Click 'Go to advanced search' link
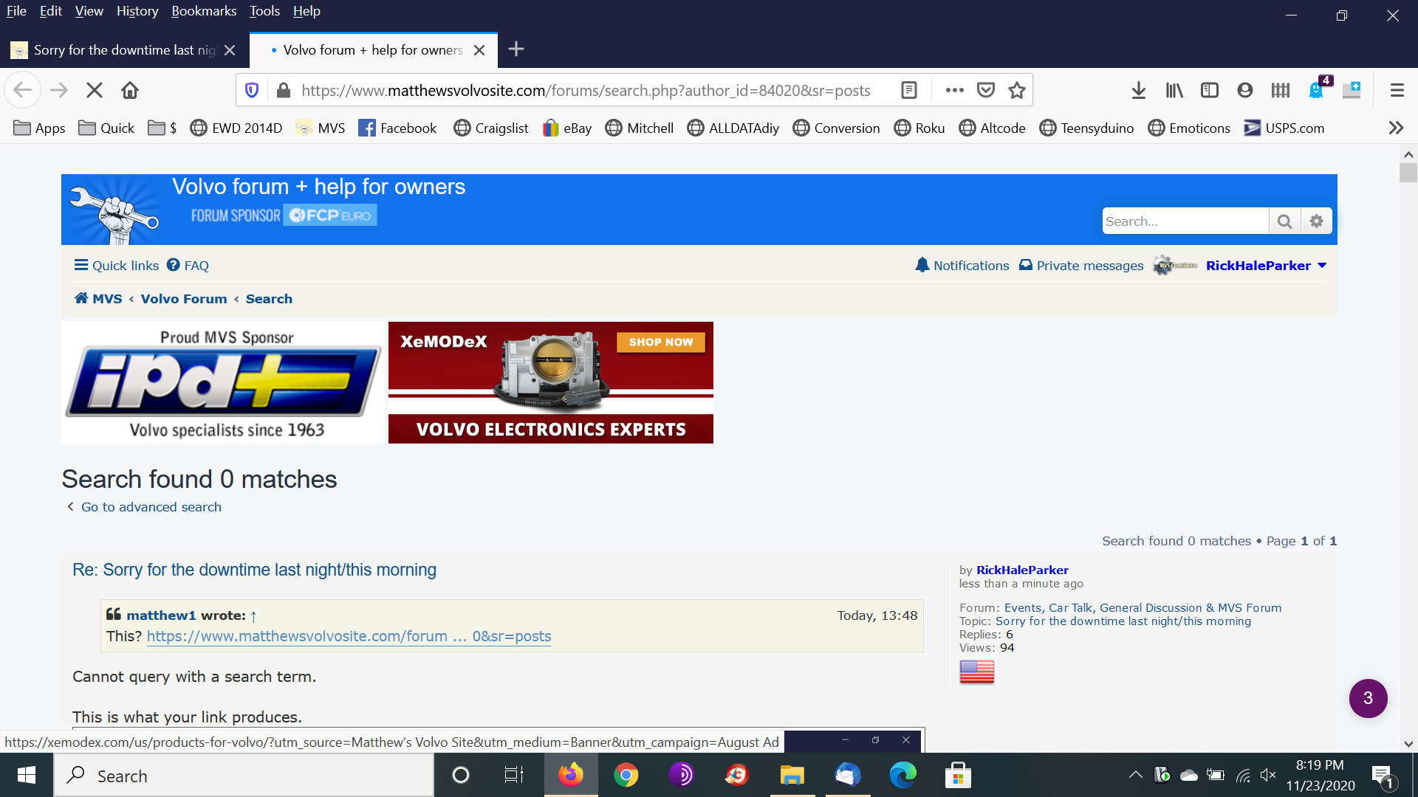 pyautogui.click(x=151, y=507)
